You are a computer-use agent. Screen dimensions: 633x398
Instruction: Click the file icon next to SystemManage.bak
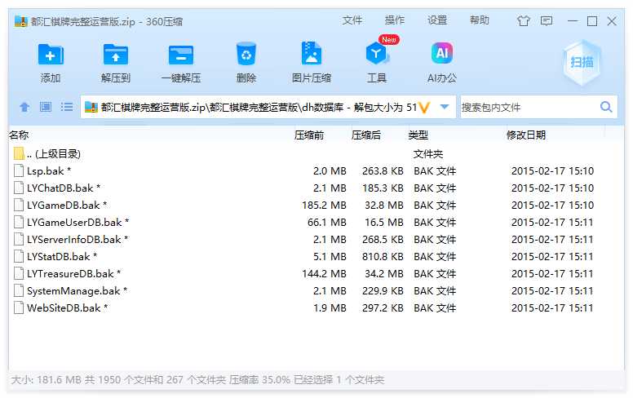(19, 290)
